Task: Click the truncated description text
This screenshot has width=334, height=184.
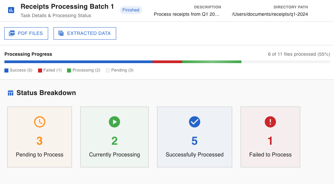Action: click(x=187, y=14)
